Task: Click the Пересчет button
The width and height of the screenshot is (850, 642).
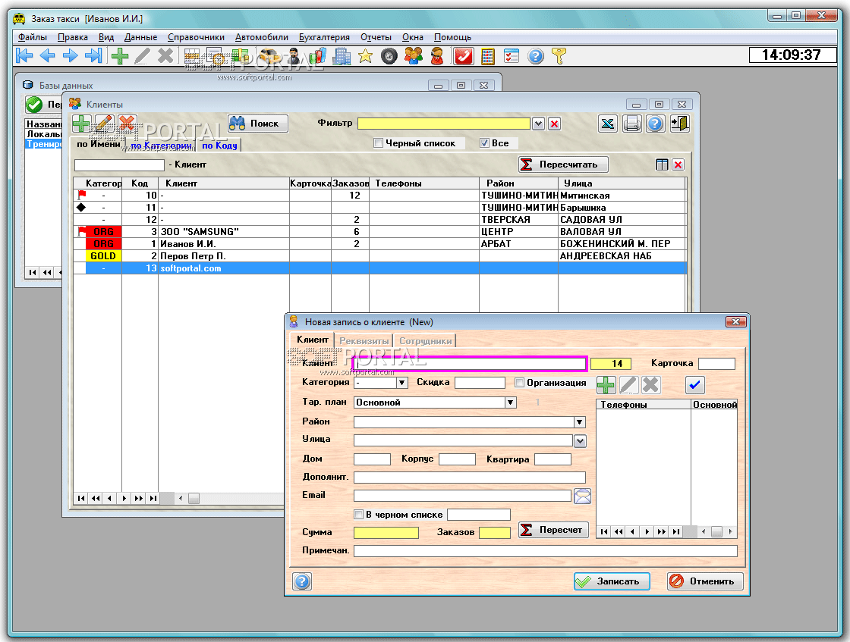Action: (553, 530)
